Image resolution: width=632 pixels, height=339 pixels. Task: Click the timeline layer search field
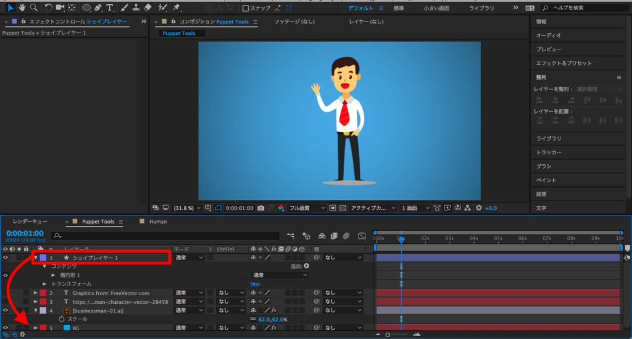160,235
